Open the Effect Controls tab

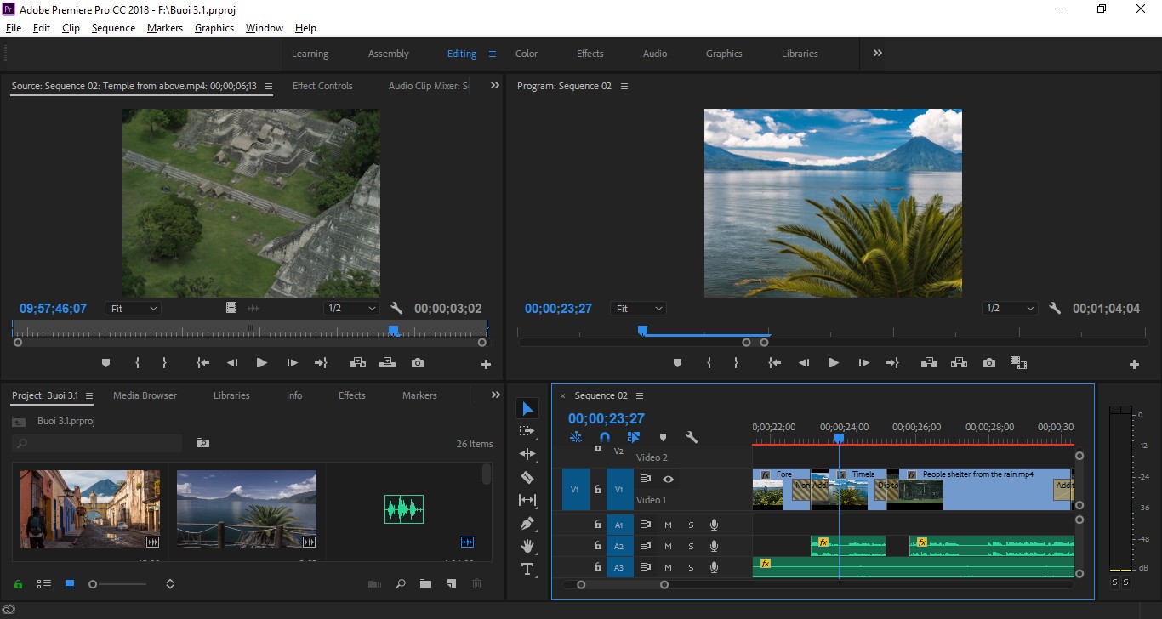click(322, 86)
